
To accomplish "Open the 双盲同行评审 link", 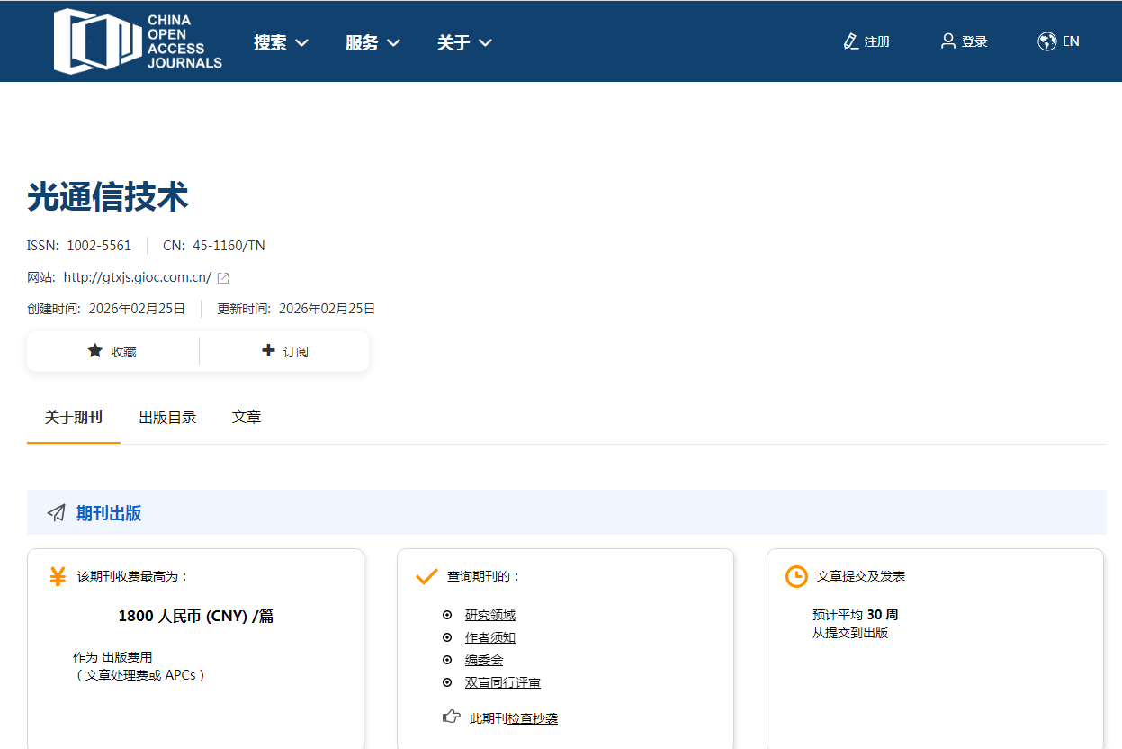I will [503, 683].
